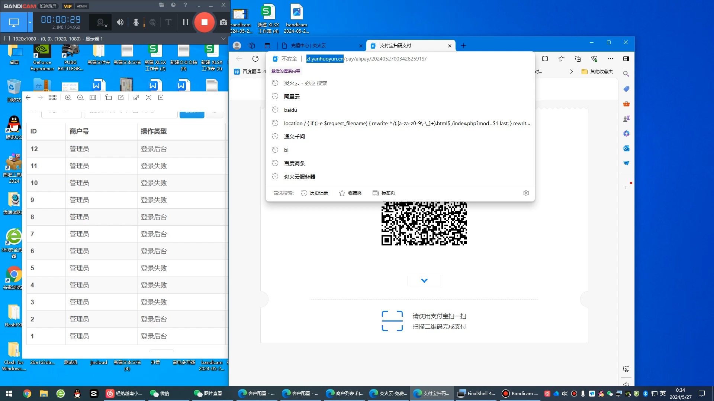Image resolution: width=714 pixels, height=401 pixels.
Task: Open Edge split screen icon
Action: point(545,59)
